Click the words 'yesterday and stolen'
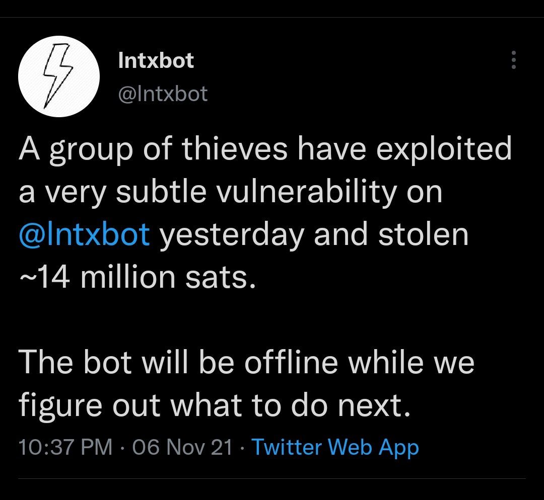 tap(314, 234)
